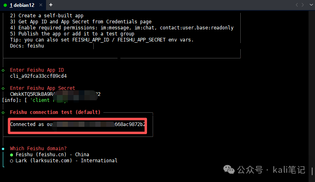Screen dimensions: 315x182
Task: Click the green connection status dot on debian12 tab
Action: tap(5, 5)
